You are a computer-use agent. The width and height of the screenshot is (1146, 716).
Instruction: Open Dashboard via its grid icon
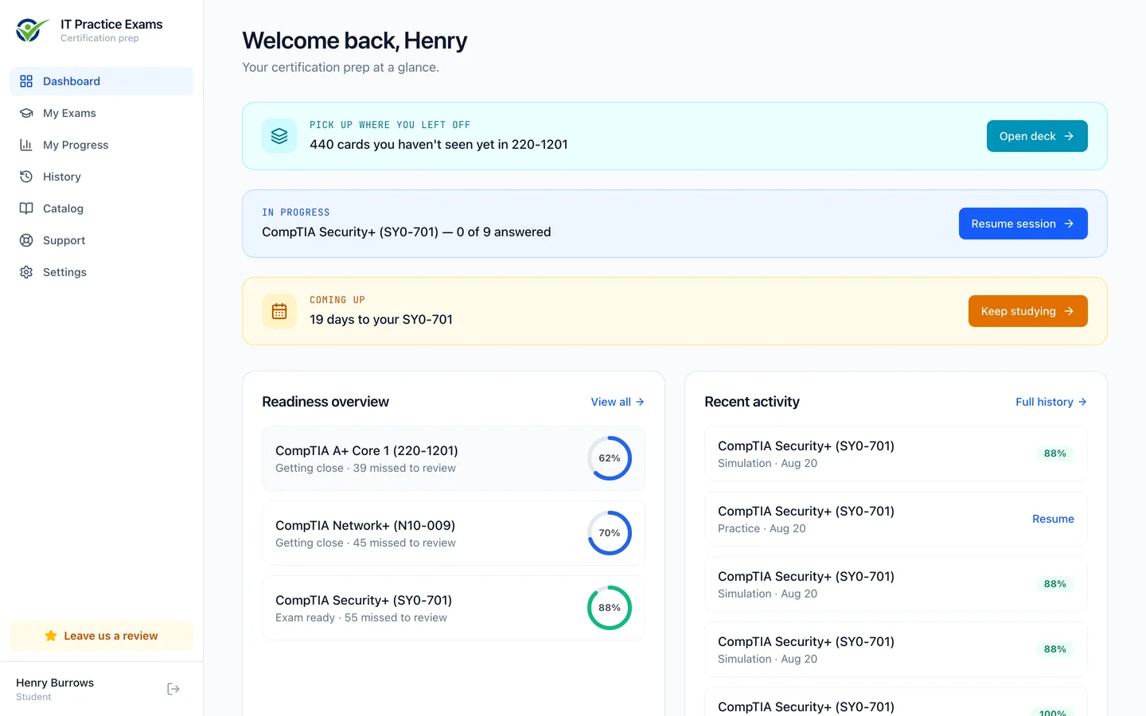point(26,81)
